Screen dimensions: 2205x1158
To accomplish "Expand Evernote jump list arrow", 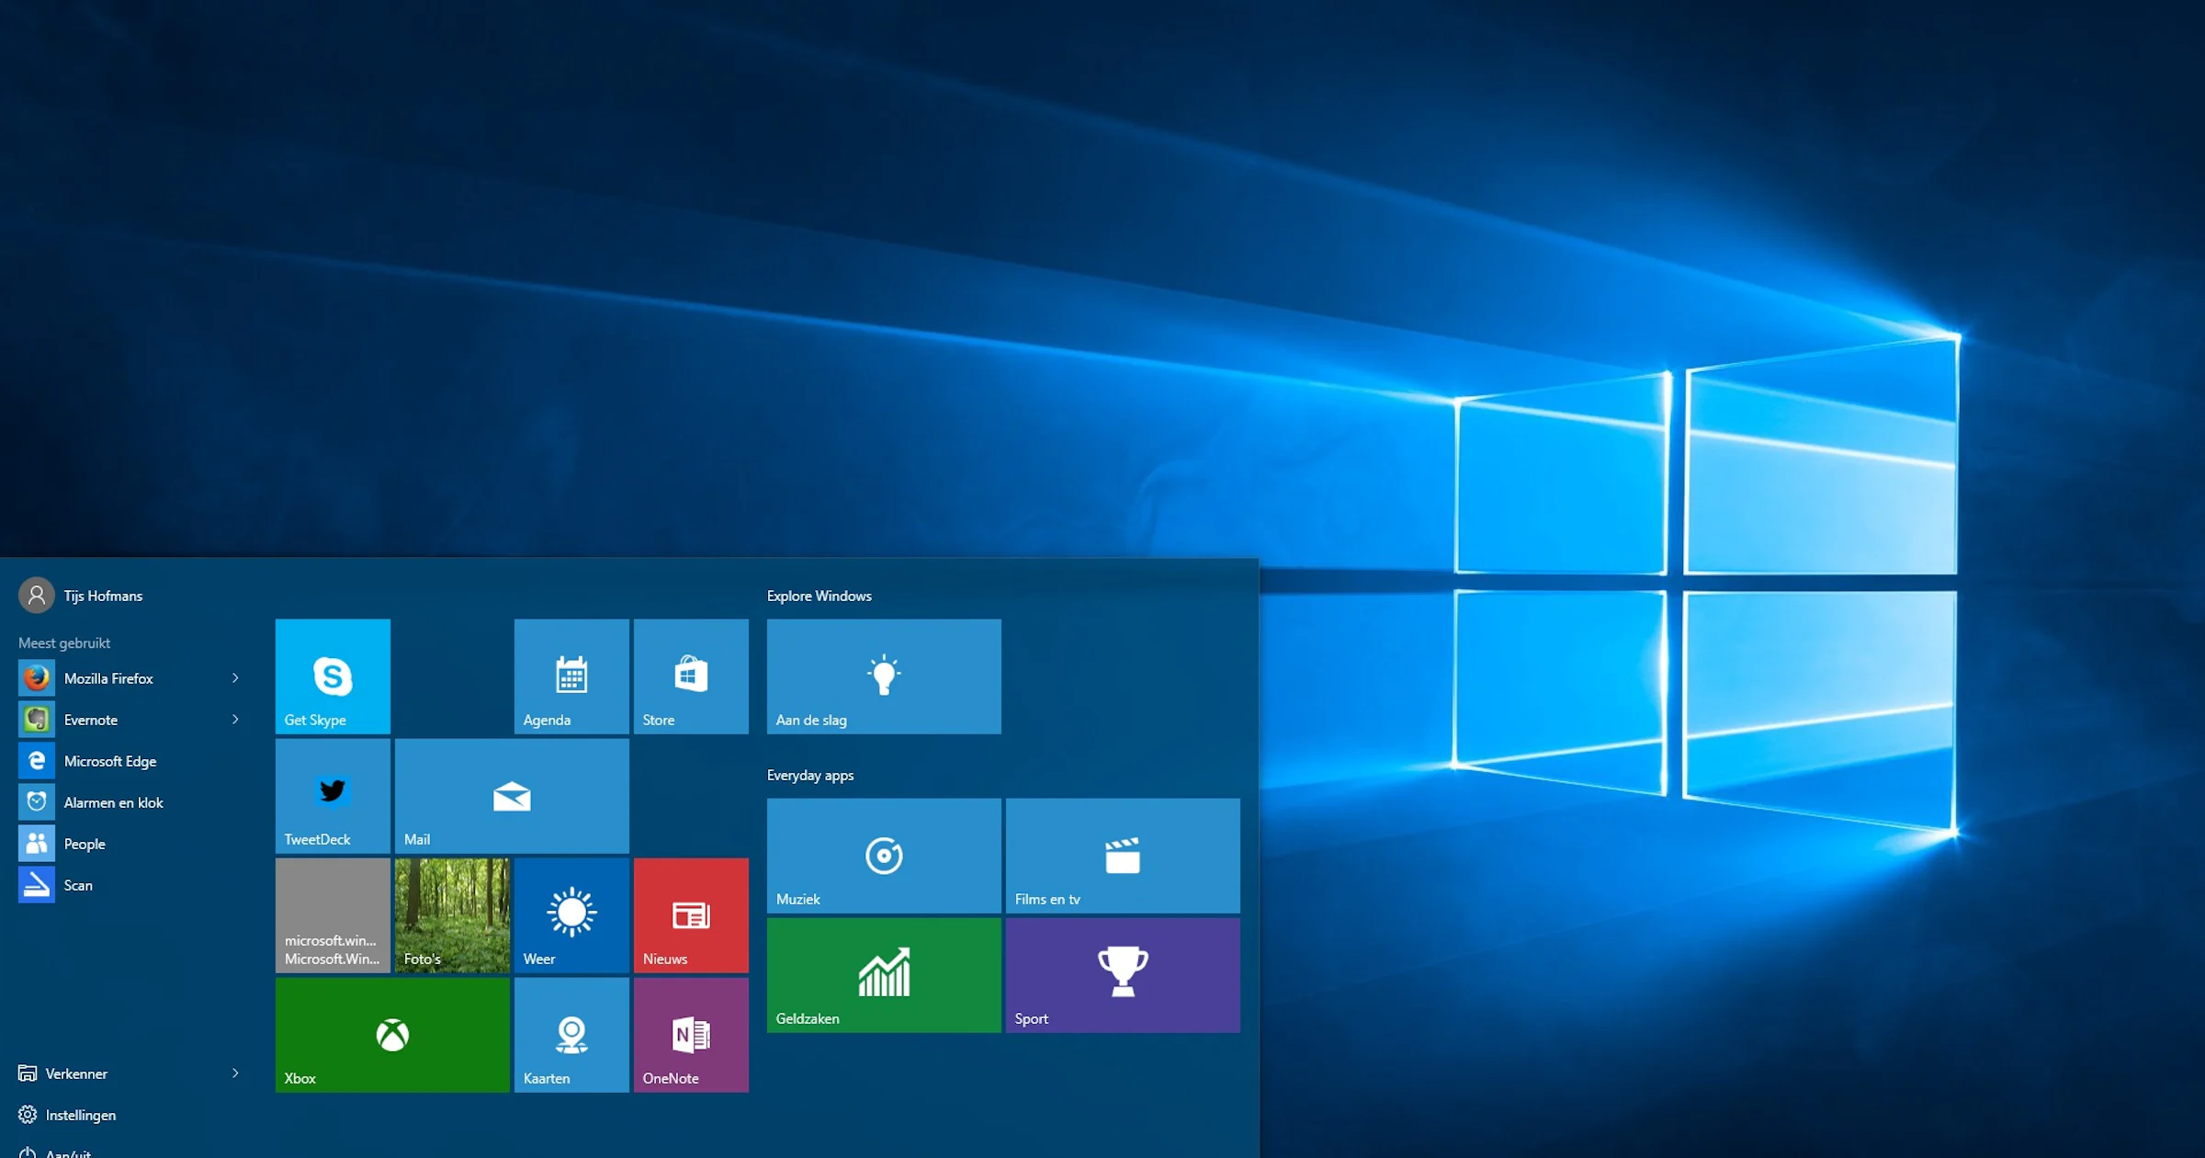I will coord(235,720).
